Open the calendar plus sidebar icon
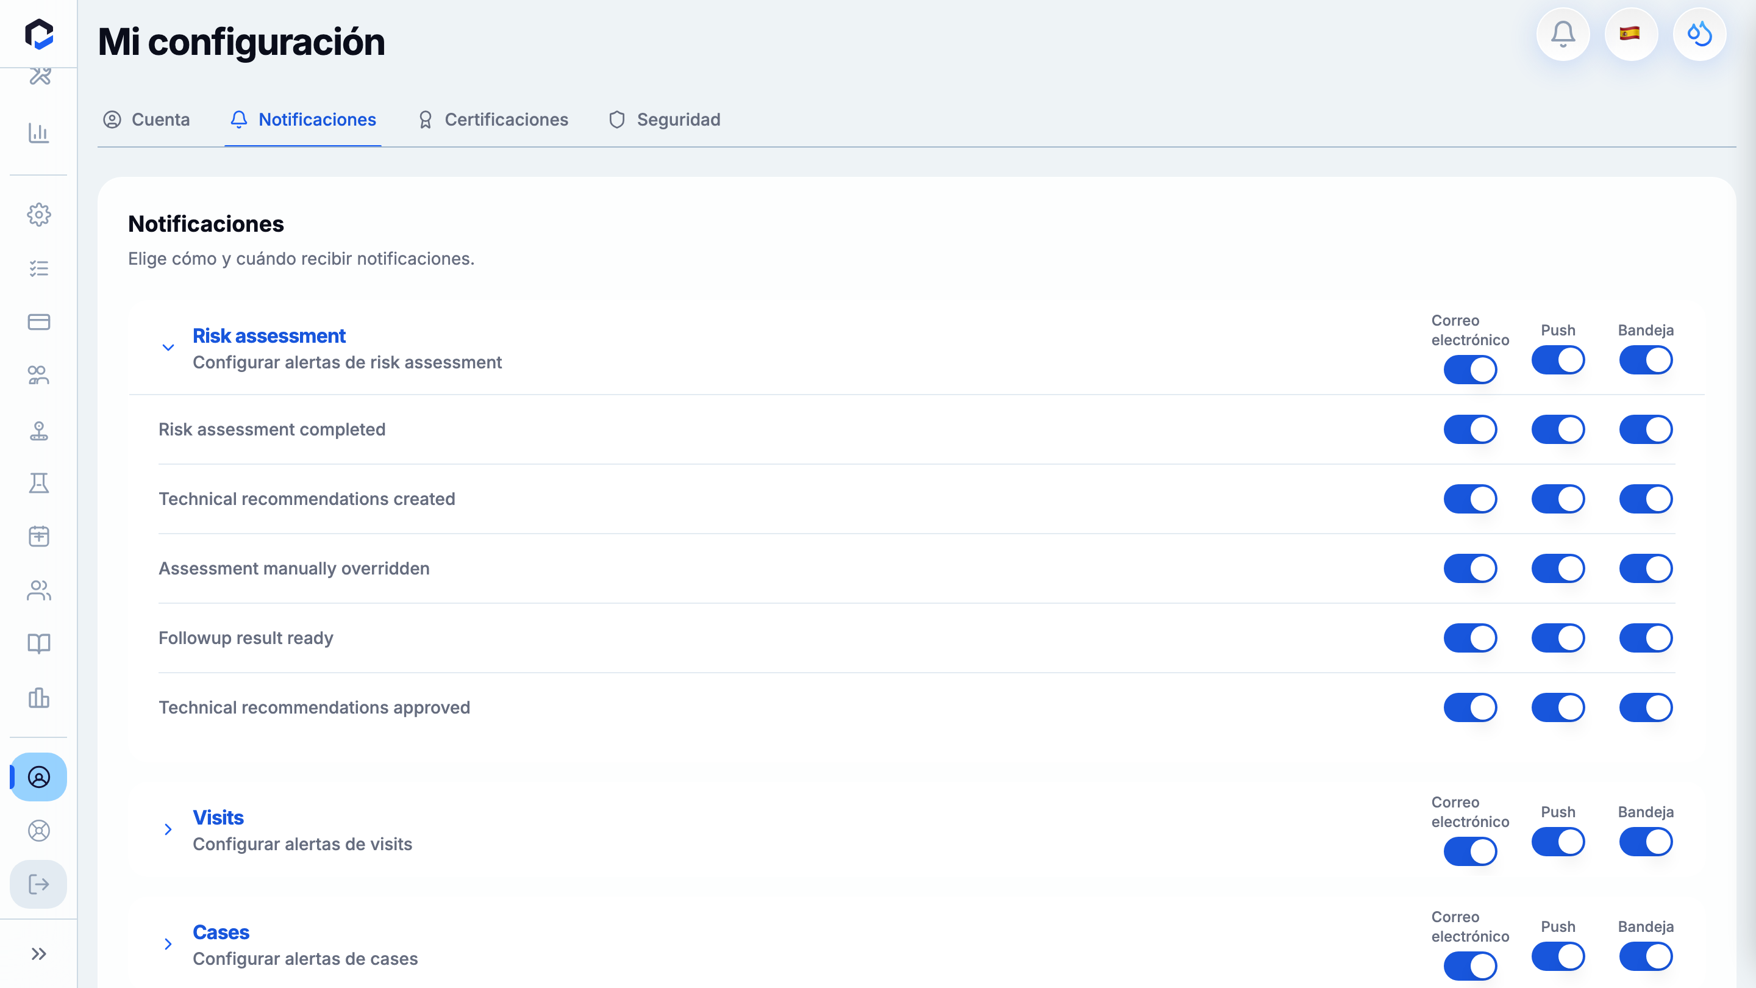1756x988 pixels. click(x=39, y=536)
